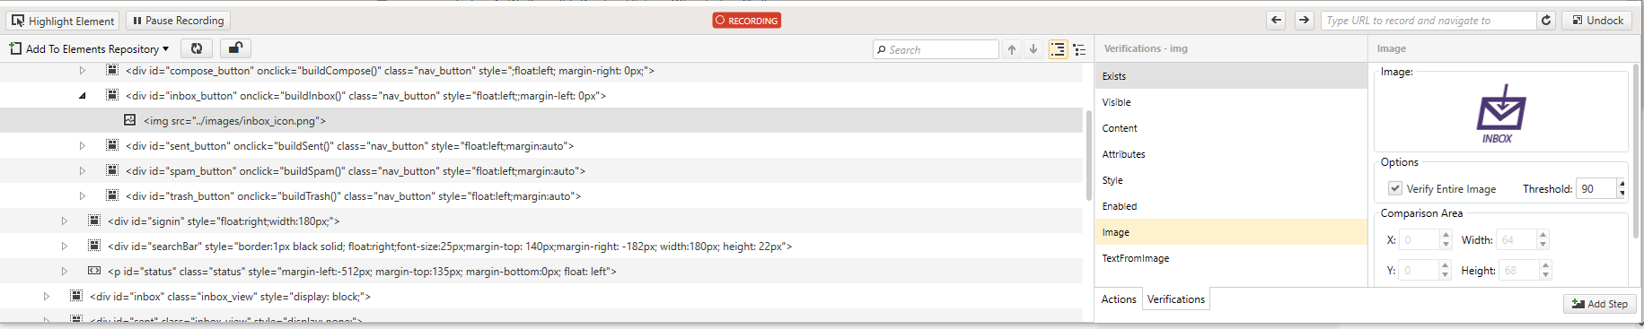Click the signin div element icon
The width and height of the screenshot is (1644, 329).
click(94, 221)
